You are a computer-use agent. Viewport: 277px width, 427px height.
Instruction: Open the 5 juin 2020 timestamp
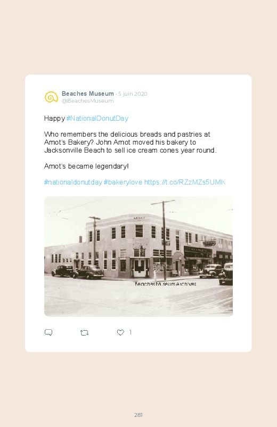coord(133,94)
